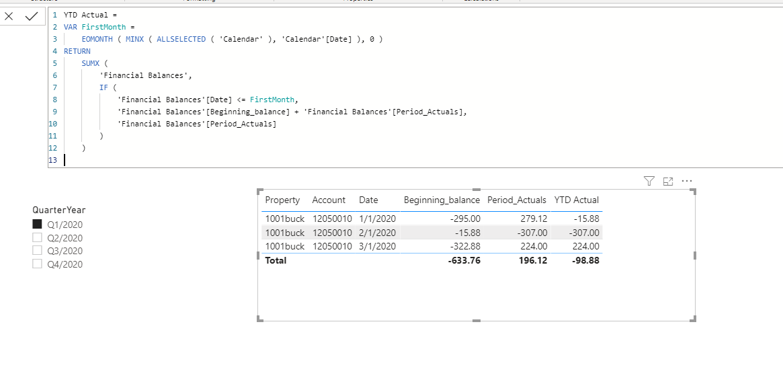Select the 1/1/2020 date cell
Image resolution: width=783 pixels, height=388 pixels.
pos(378,219)
